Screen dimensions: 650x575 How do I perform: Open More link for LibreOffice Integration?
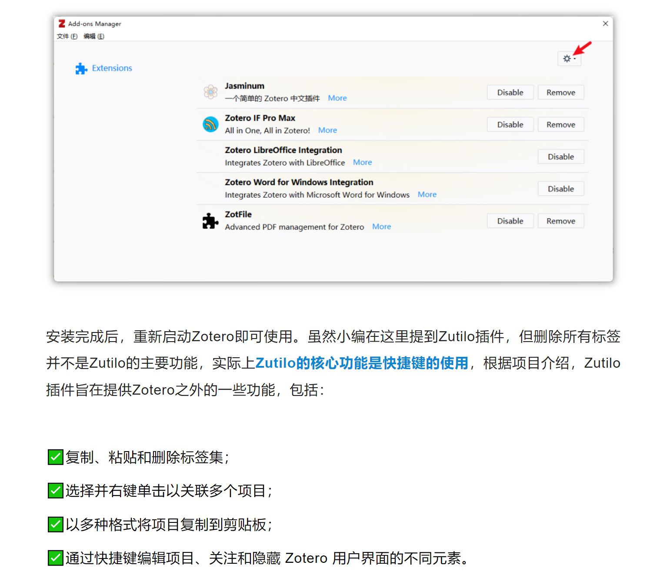(x=362, y=163)
